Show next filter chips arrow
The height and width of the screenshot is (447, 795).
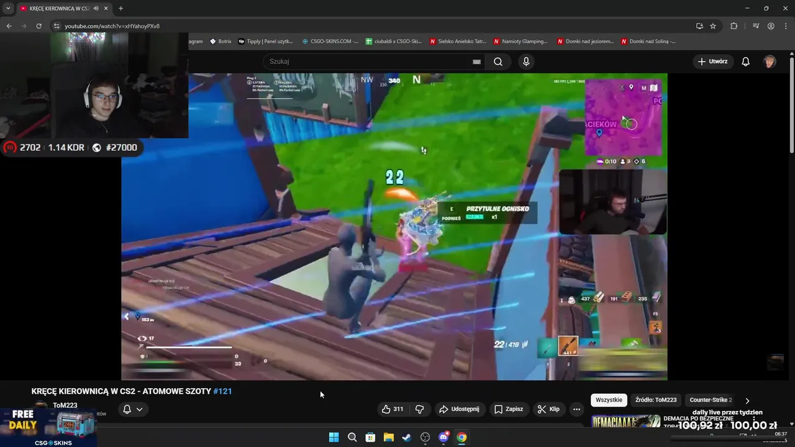[747, 400]
